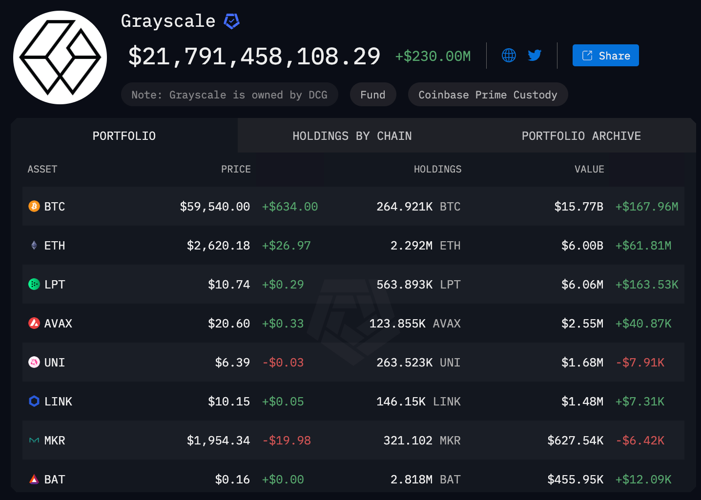The width and height of the screenshot is (701, 500).
Task: Click the Livepeer LPT green icon
Action: pyautogui.click(x=34, y=284)
